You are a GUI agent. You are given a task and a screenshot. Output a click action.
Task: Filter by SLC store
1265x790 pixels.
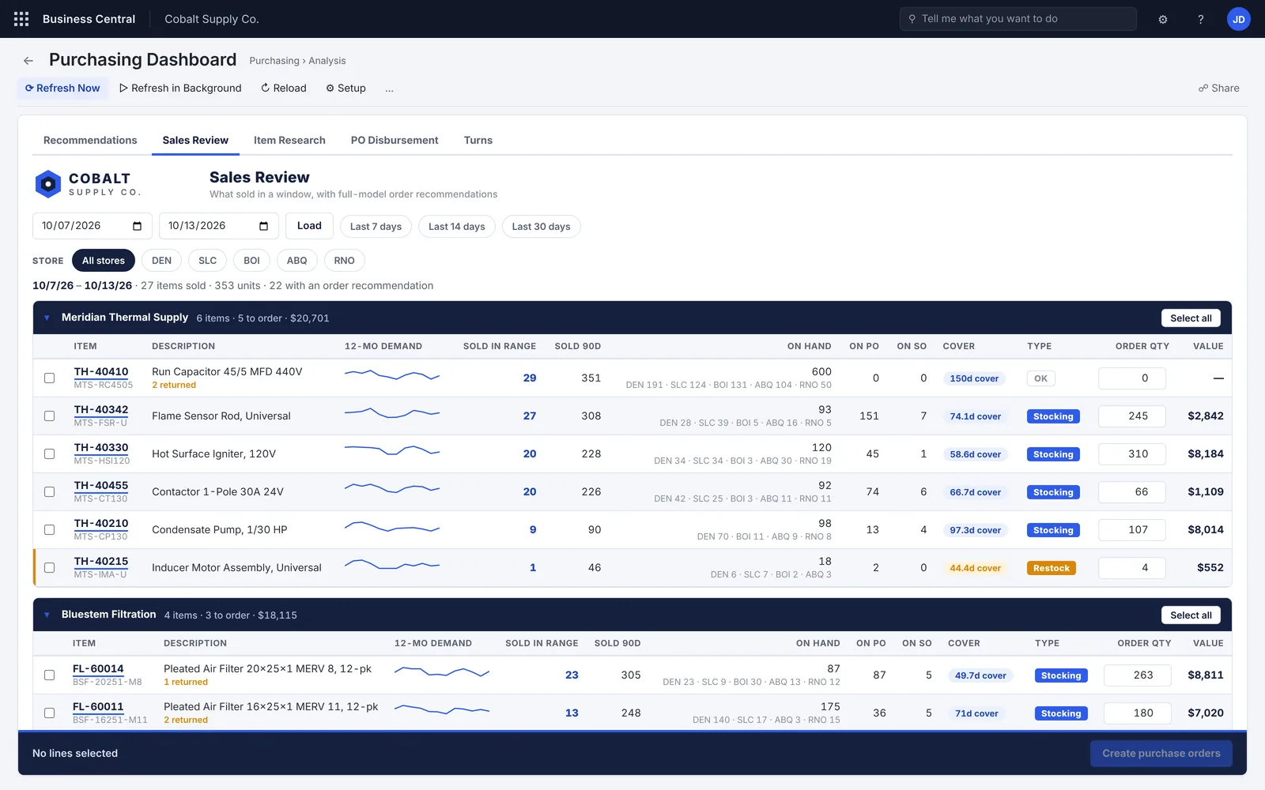(207, 261)
